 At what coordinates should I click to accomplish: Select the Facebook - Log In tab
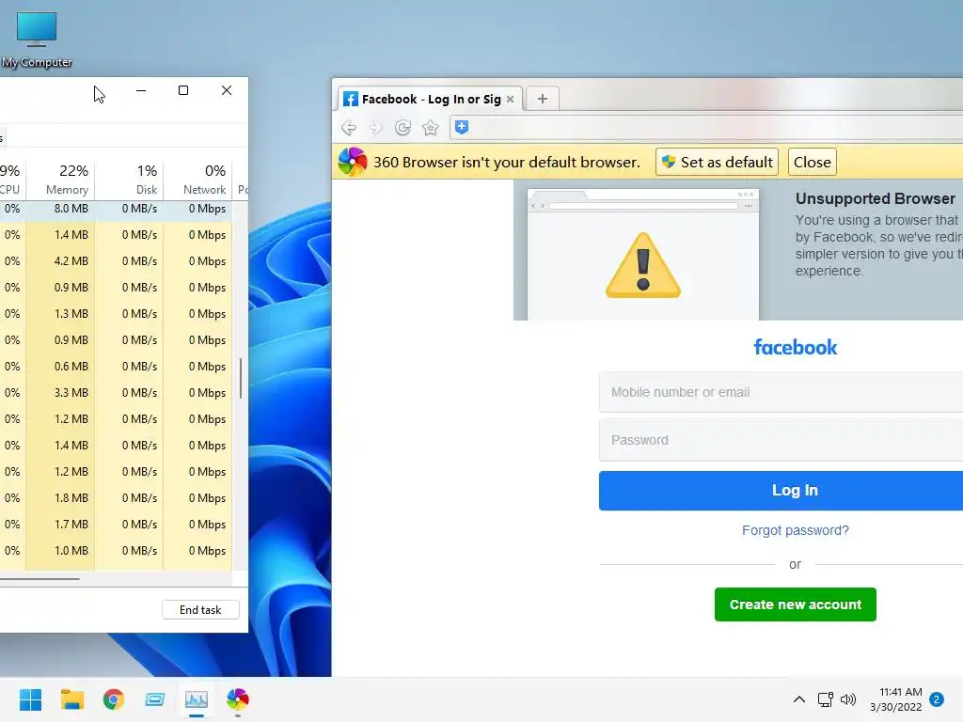[x=430, y=99]
